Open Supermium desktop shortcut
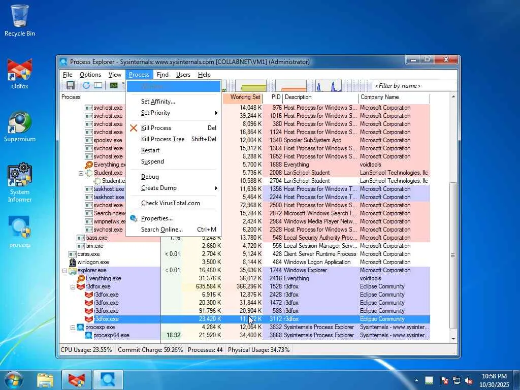This screenshot has width=520, height=390. tap(20, 127)
